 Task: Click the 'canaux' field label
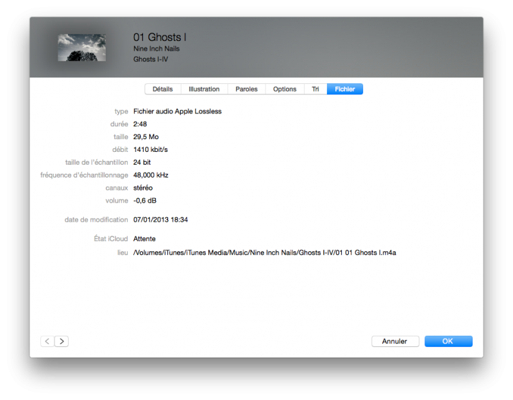pyautogui.click(x=117, y=188)
